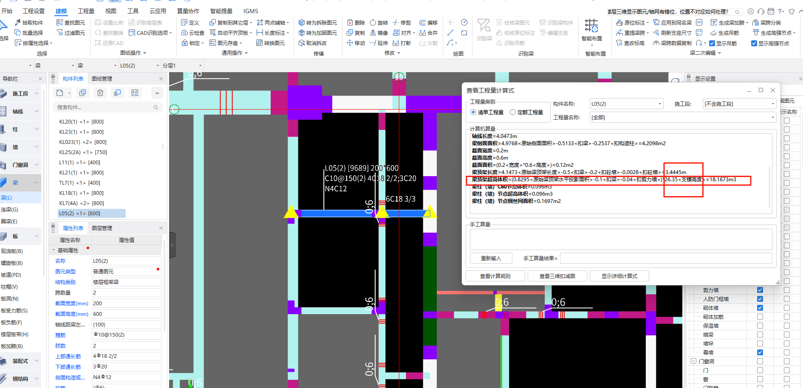Select KL20(1) in component list
Viewport: 803px width, 388px height.
81,121
